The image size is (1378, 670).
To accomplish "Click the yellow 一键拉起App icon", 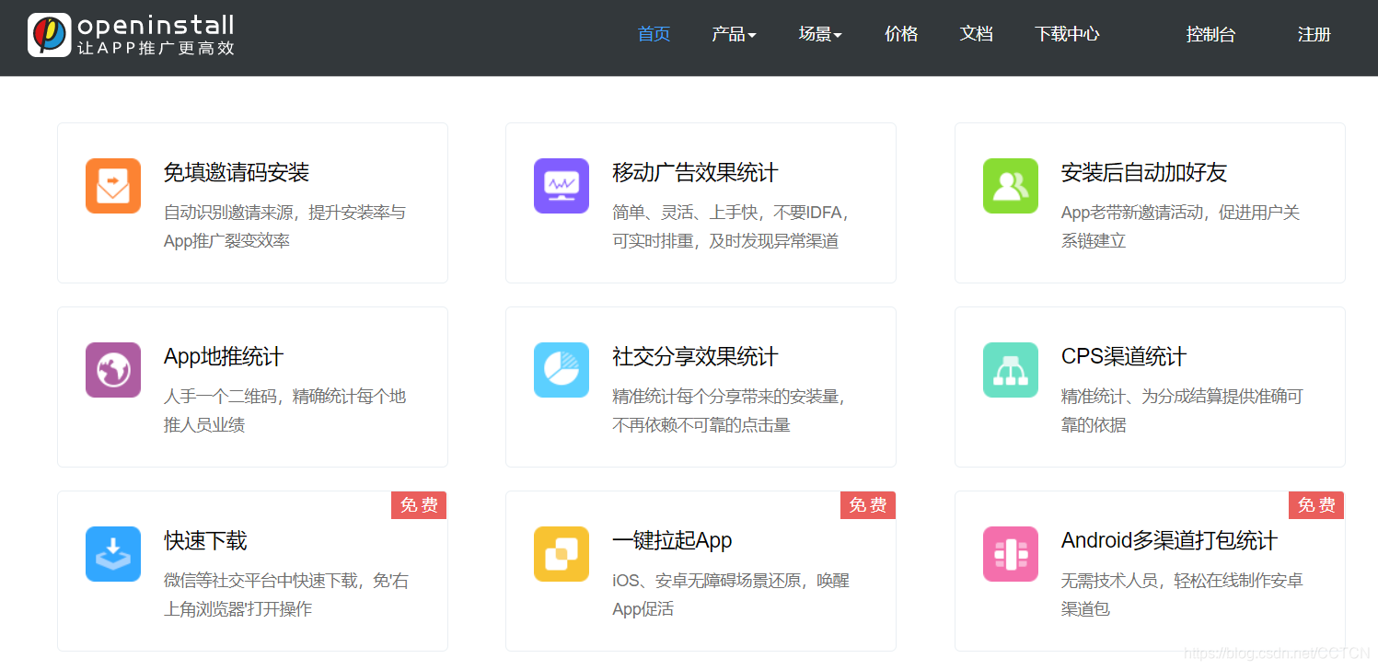I will coord(562,554).
